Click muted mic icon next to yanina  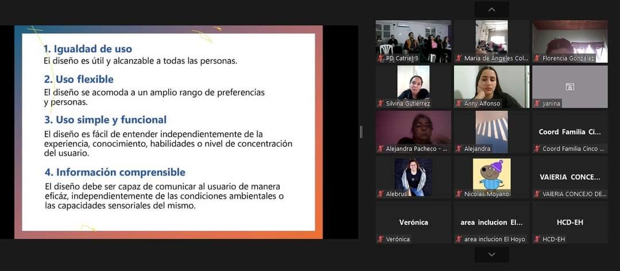(537, 104)
